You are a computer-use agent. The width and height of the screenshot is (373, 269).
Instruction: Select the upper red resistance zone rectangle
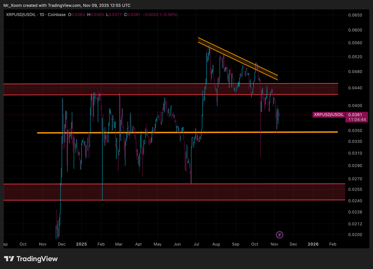point(170,89)
